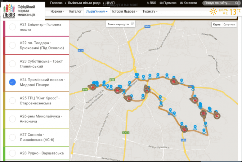The height and width of the screenshot is (162, 242).
Task: Go to Головна page link
Action: (56, 3)
